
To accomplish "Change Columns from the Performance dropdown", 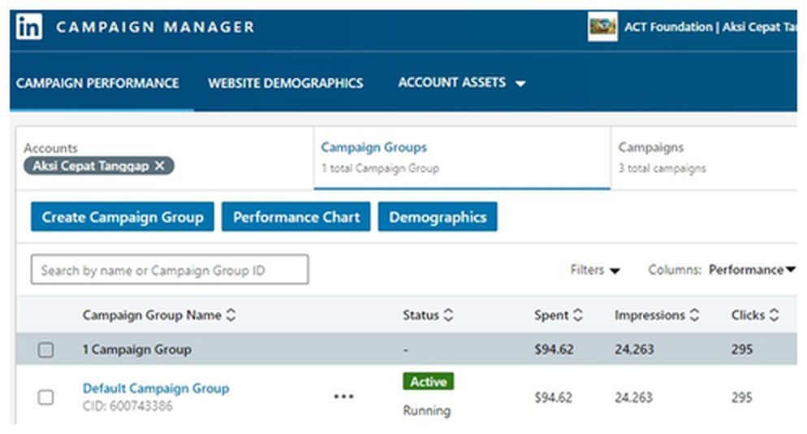I will (x=752, y=270).
